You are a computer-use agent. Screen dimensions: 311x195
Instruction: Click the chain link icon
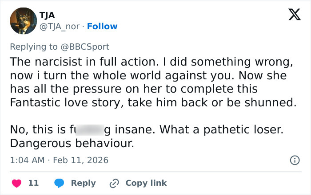tap(115, 183)
